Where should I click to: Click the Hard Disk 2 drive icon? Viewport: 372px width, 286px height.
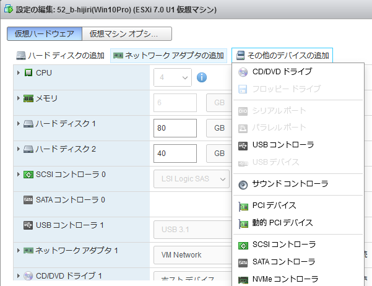click(28, 149)
